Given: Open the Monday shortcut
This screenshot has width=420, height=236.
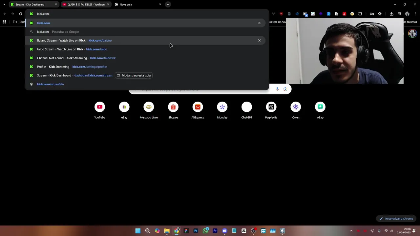Looking at the screenshot, I should [222, 110].
